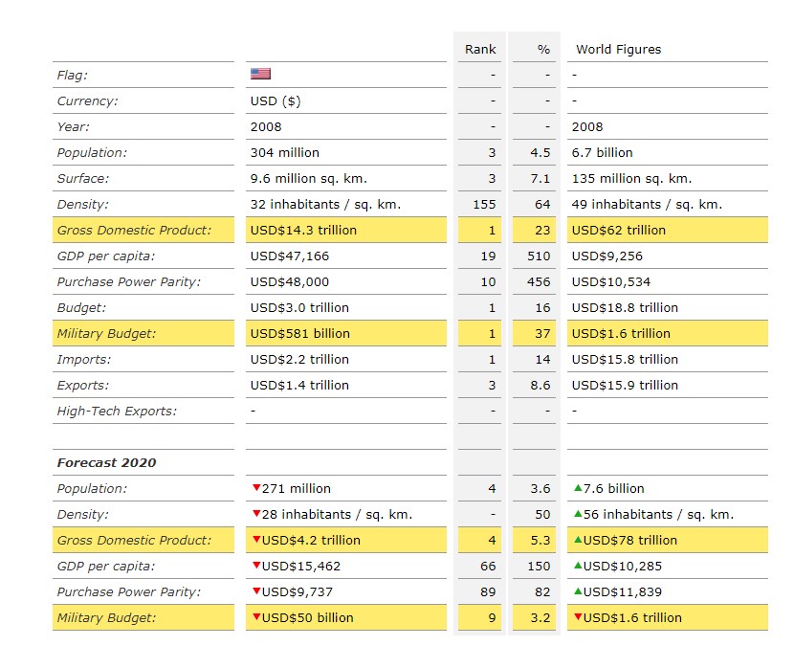794x646 pixels.
Task: Select the USD ($) currency value
Action: tap(275, 100)
